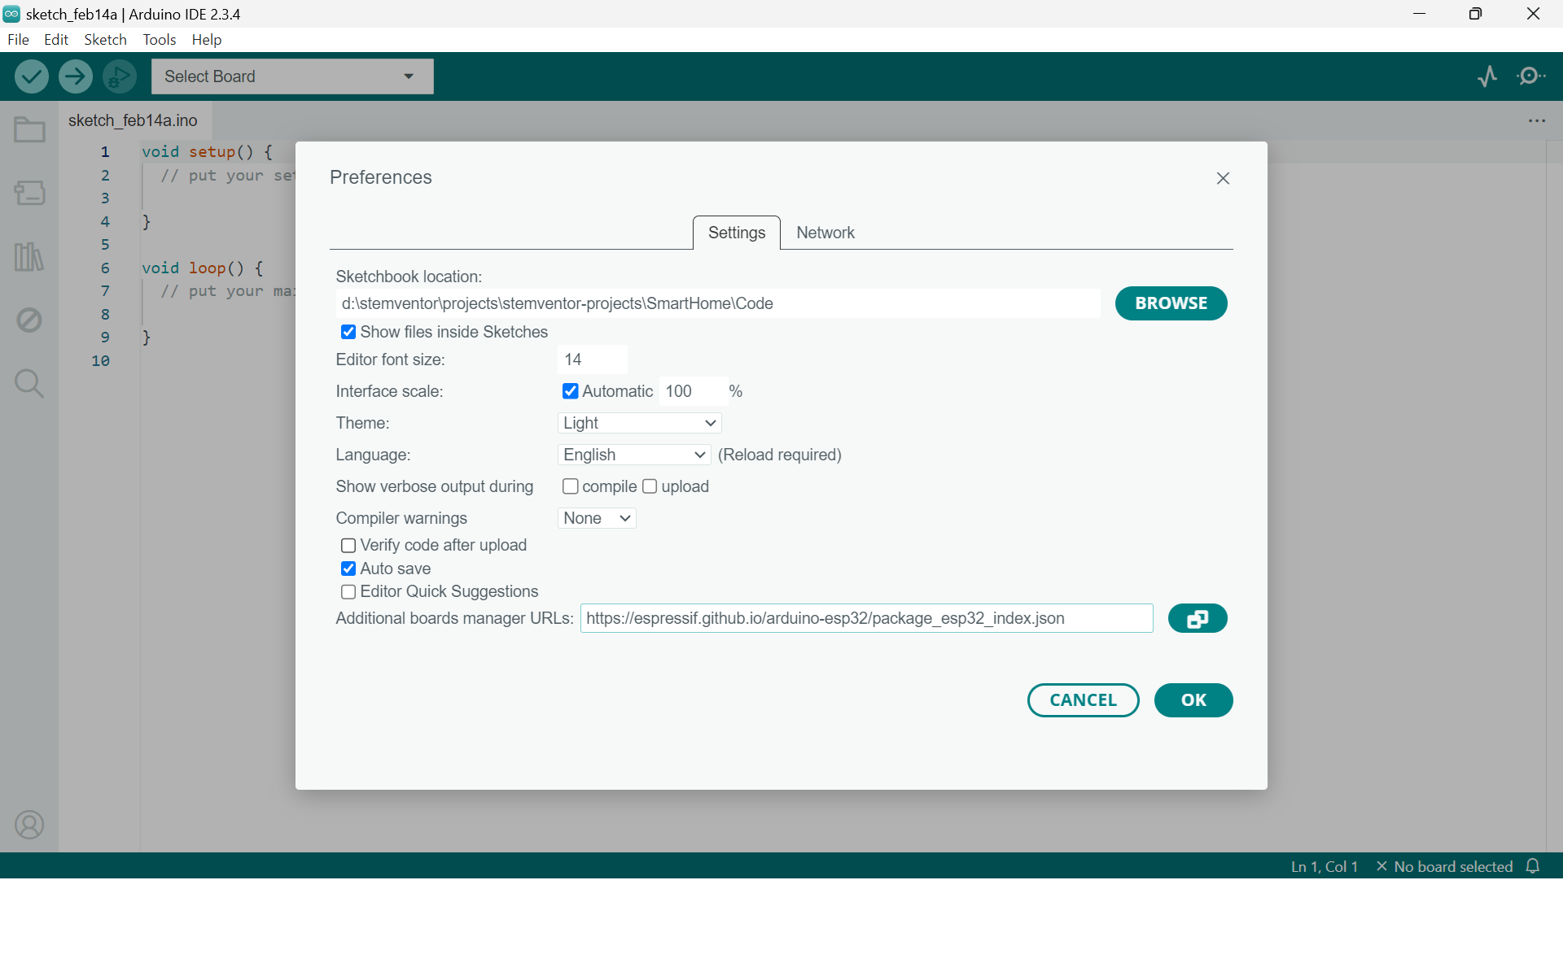Toggle the Auto save checkbox

coord(348,569)
